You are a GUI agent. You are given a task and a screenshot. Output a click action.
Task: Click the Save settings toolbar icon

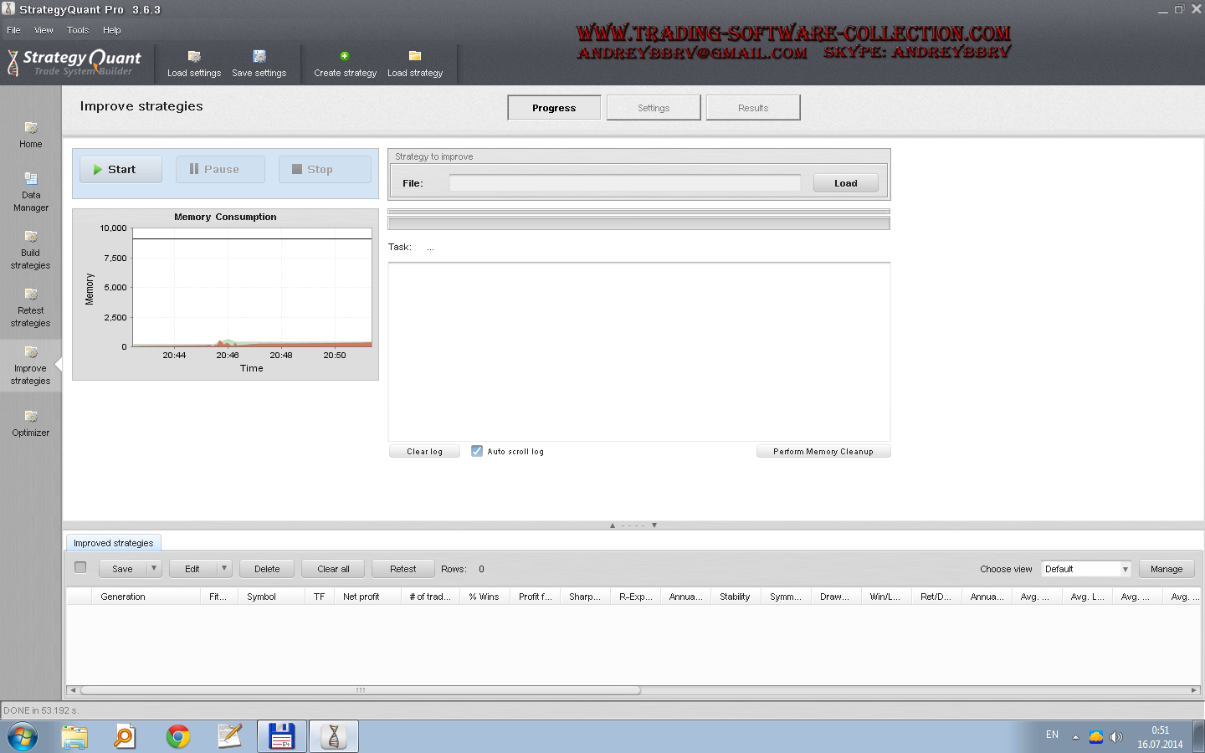(x=259, y=57)
